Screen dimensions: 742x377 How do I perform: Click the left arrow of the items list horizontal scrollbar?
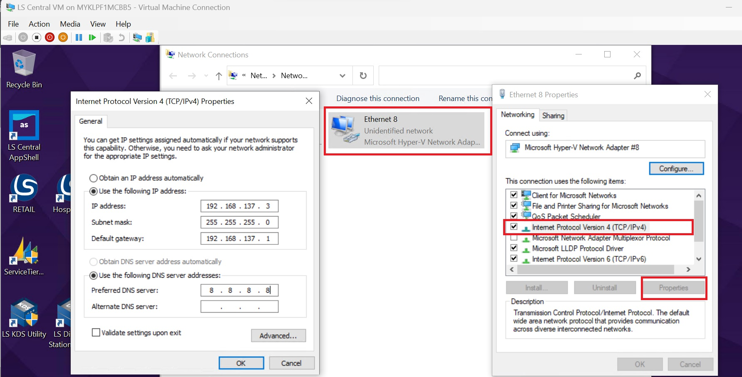point(512,269)
